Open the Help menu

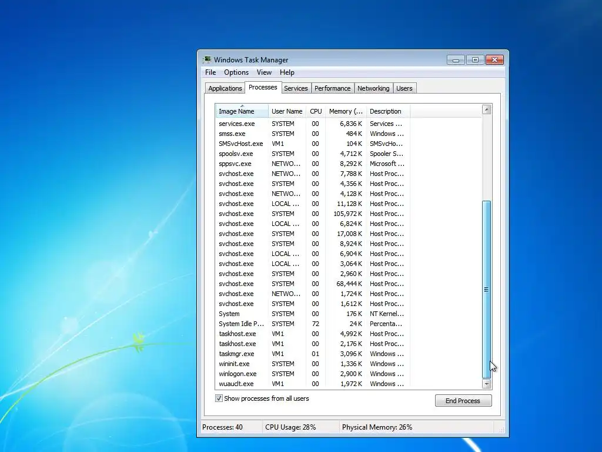point(287,72)
